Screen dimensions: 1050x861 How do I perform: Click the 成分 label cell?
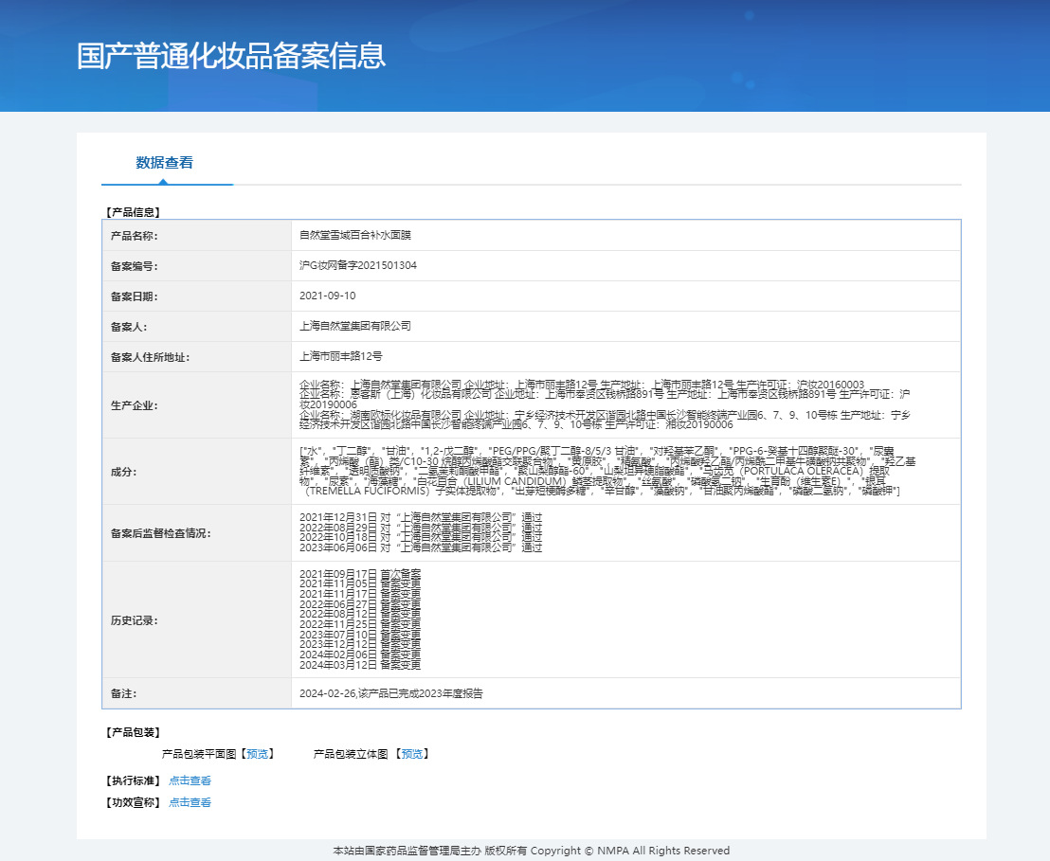(197, 472)
